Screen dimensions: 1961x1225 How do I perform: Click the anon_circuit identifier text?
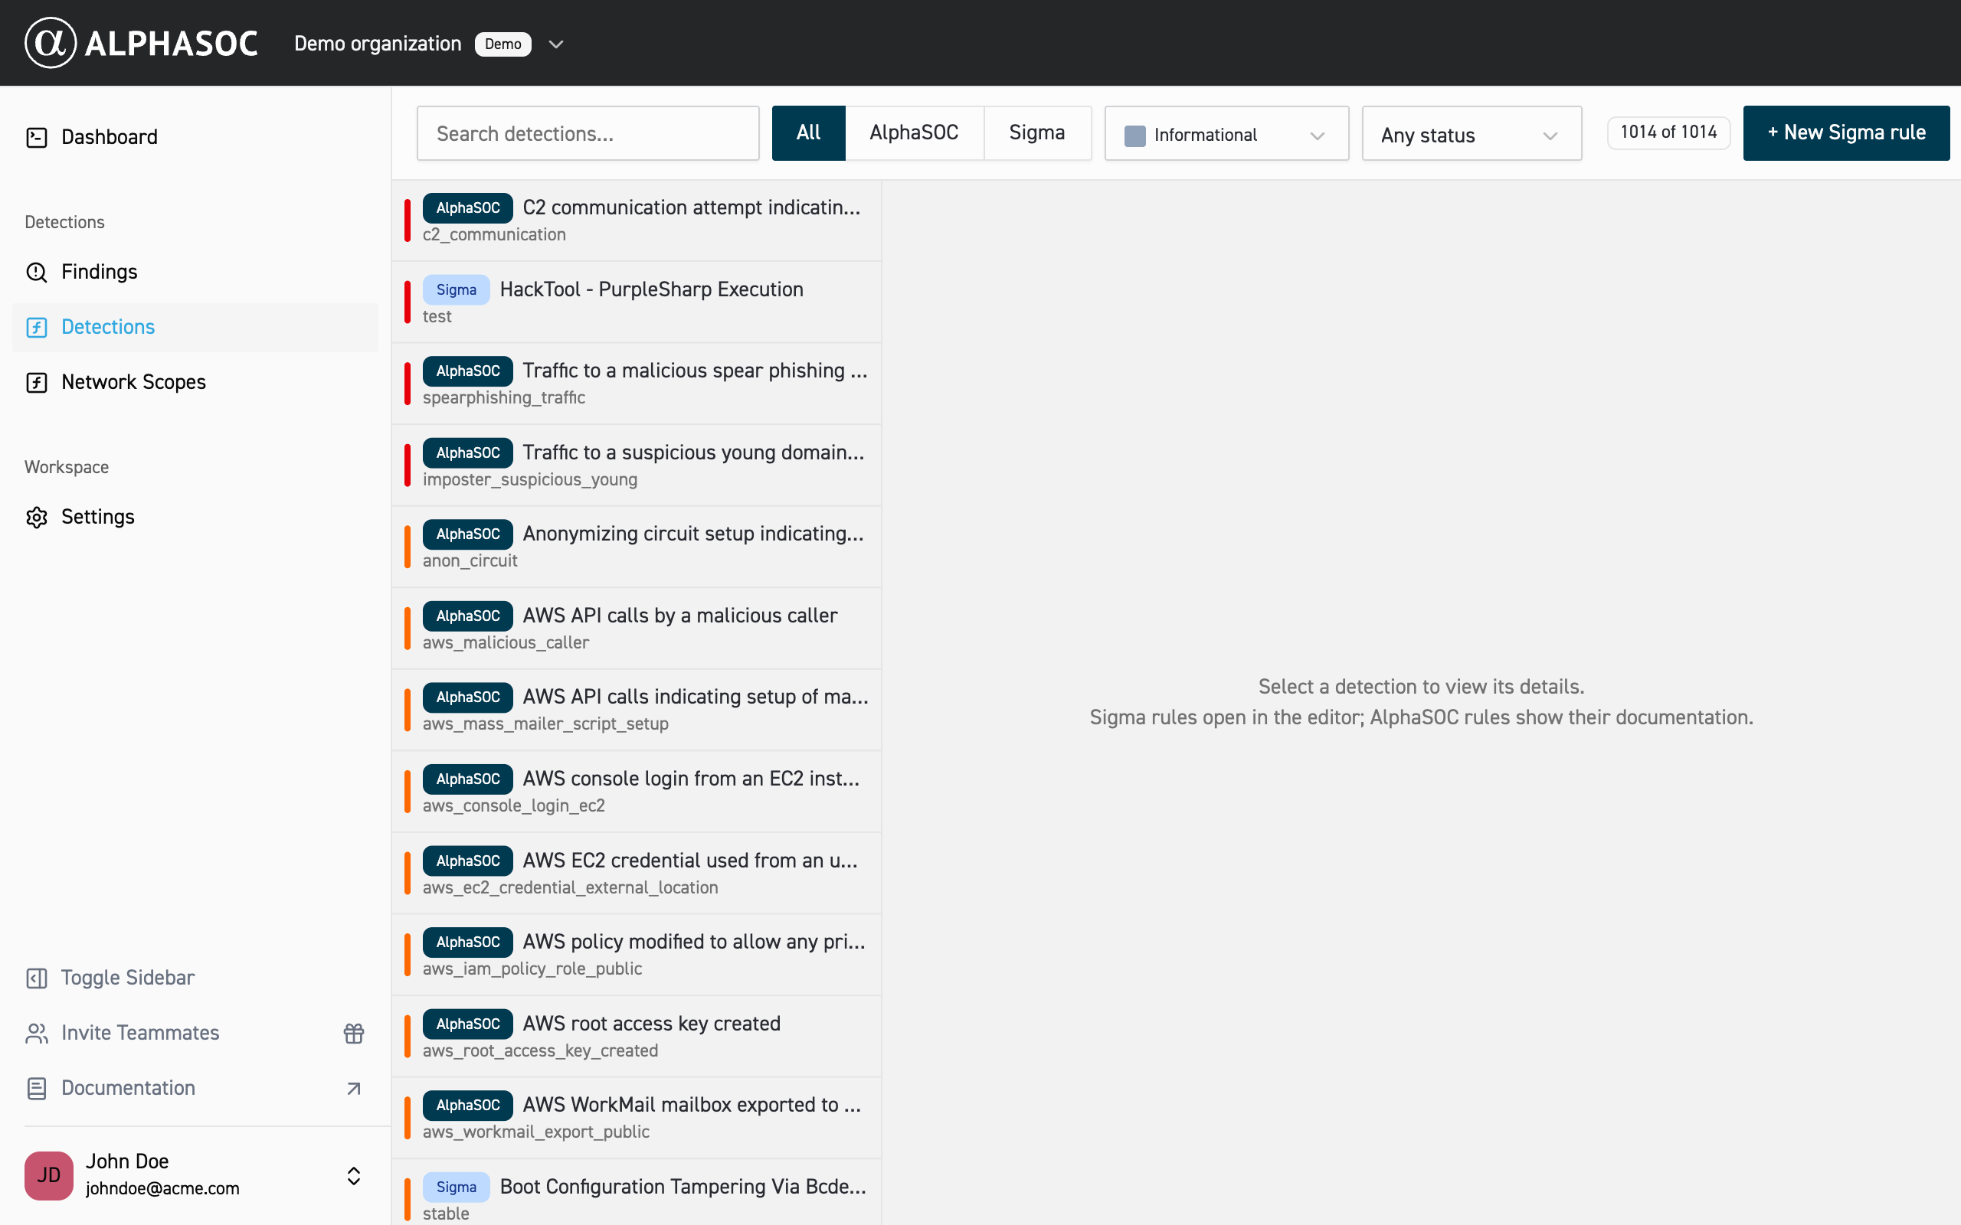pyautogui.click(x=470, y=560)
